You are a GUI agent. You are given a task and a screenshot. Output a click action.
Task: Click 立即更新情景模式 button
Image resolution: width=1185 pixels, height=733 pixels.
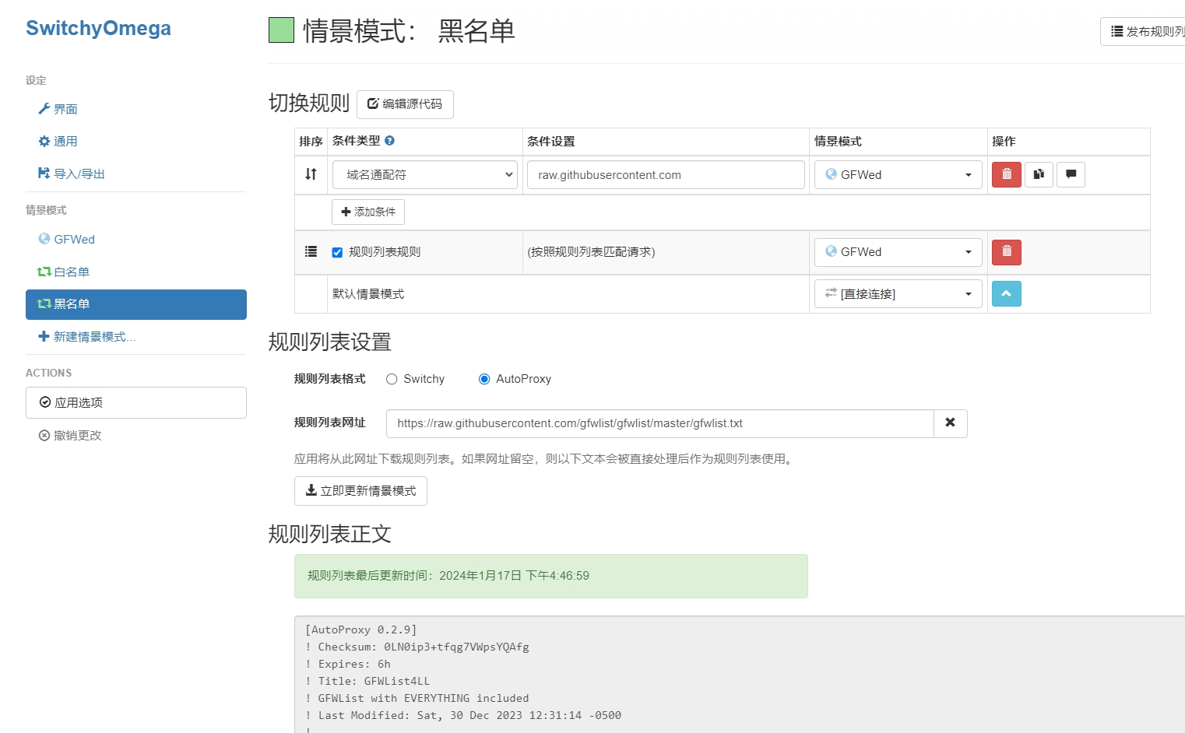[x=360, y=491]
